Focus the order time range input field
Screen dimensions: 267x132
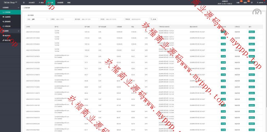(x=139, y=19)
